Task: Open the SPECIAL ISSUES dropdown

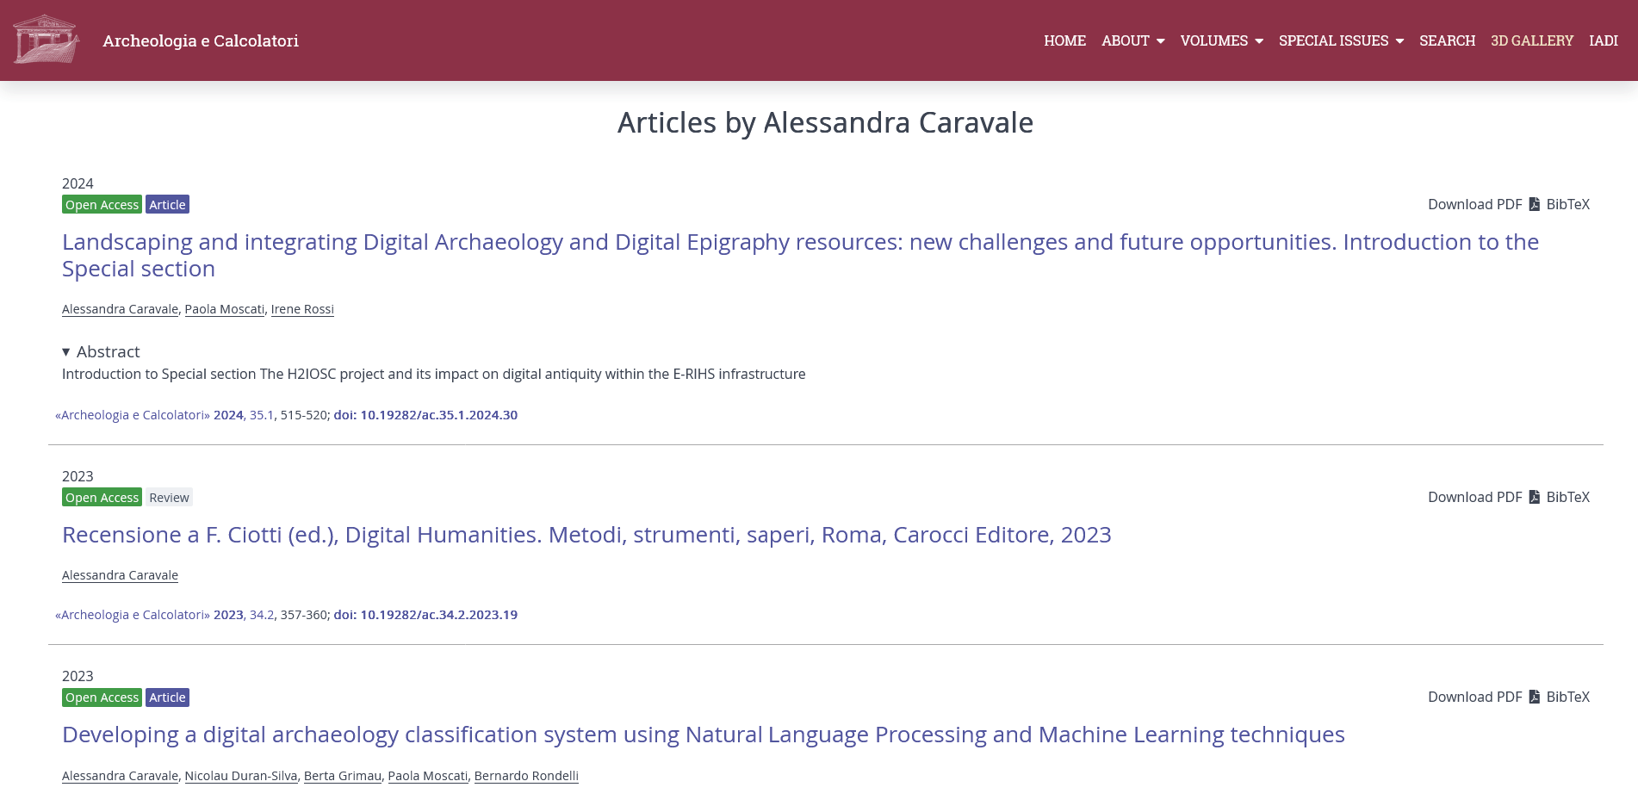Action: point(1341,40)
